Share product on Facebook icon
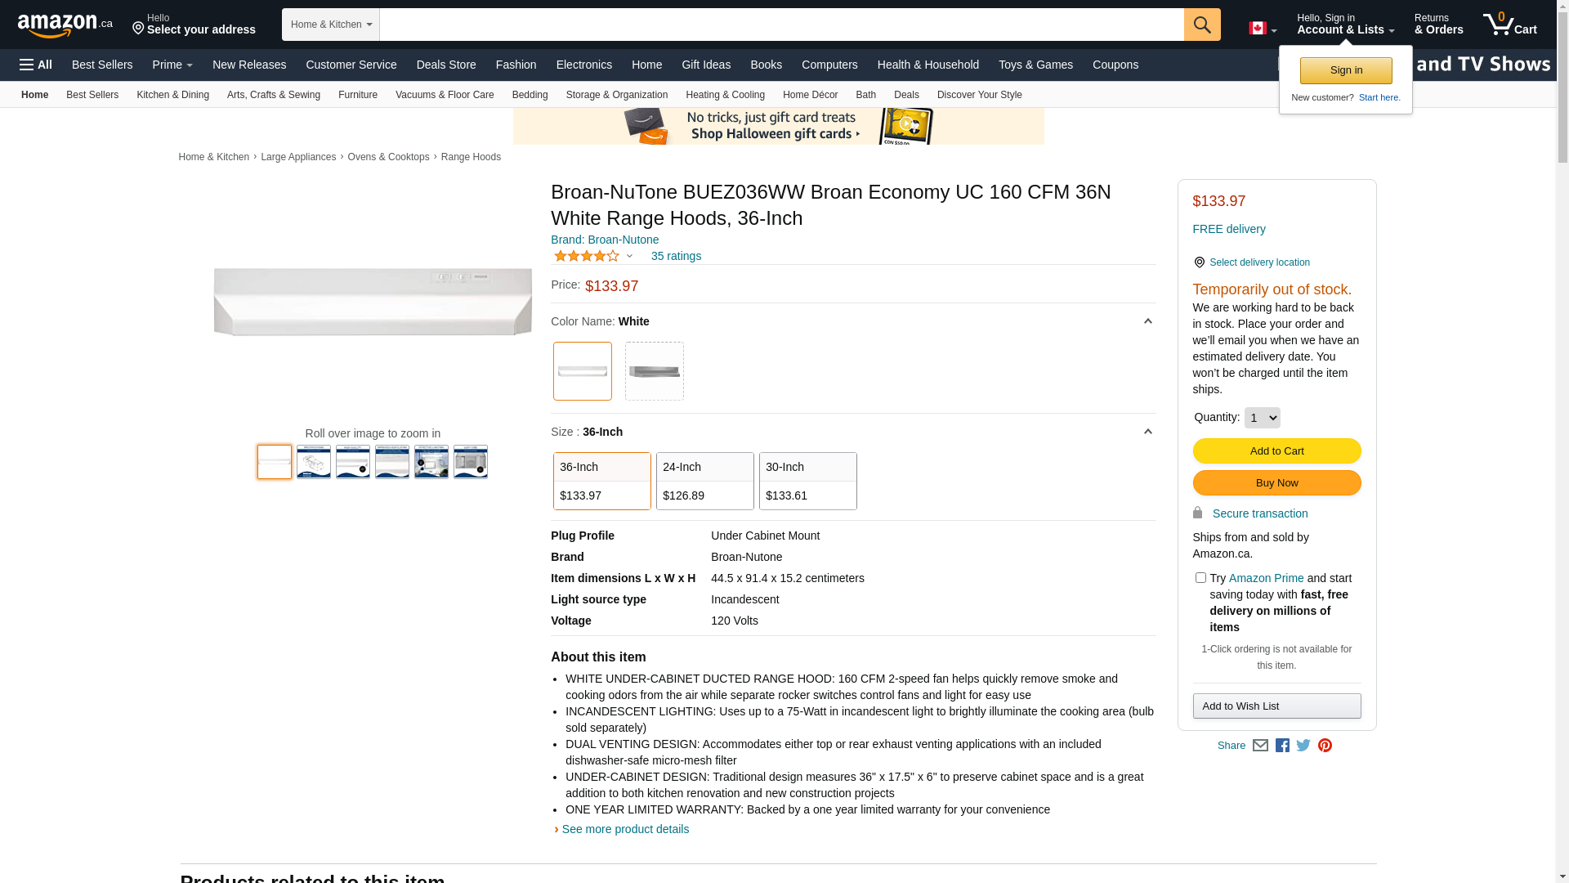1569x883 pixels. click(x=1282, y=746)
